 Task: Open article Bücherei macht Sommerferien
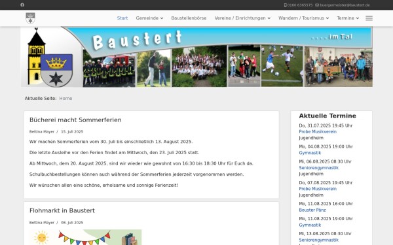pos(75,120)
